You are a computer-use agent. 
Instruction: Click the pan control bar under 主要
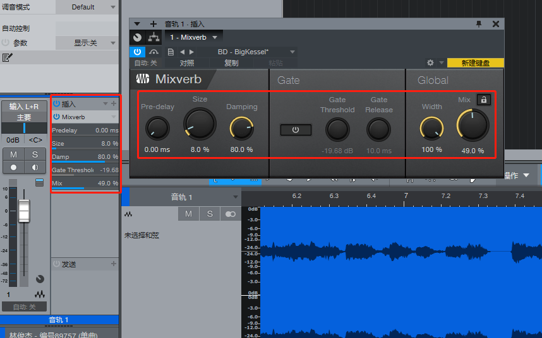24,128
